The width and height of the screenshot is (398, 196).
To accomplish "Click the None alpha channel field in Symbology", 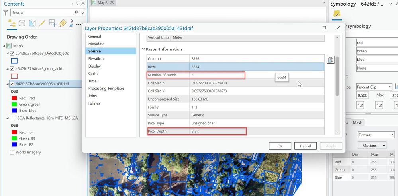I will [377, 68].
